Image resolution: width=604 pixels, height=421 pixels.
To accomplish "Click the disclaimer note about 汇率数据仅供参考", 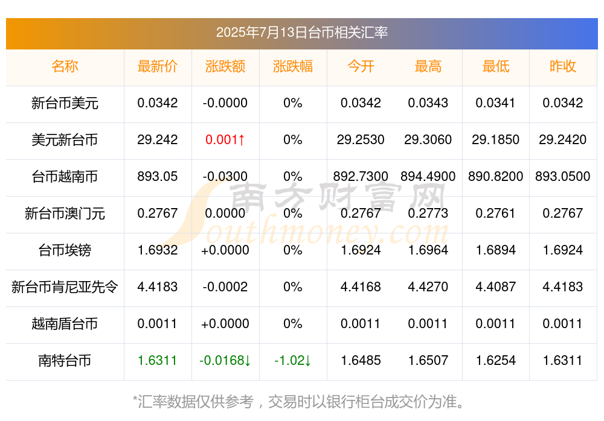I will (x=298, y=402).
